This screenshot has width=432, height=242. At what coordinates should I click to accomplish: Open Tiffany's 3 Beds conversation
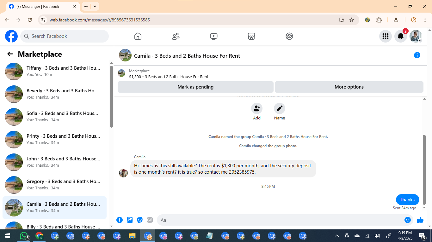tap(54, 71)
